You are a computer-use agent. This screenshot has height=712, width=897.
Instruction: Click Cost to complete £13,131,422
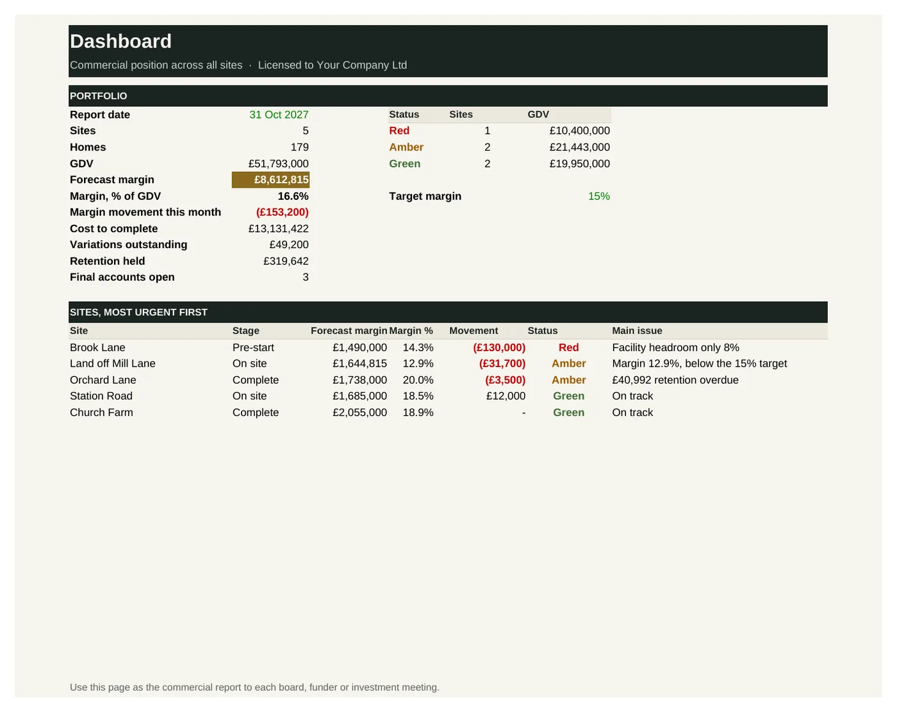[x=278, y=229]
